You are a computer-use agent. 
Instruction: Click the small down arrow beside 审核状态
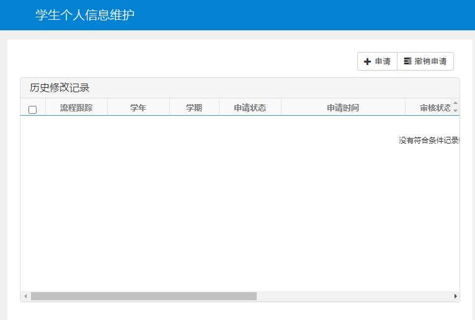[456, 111]
